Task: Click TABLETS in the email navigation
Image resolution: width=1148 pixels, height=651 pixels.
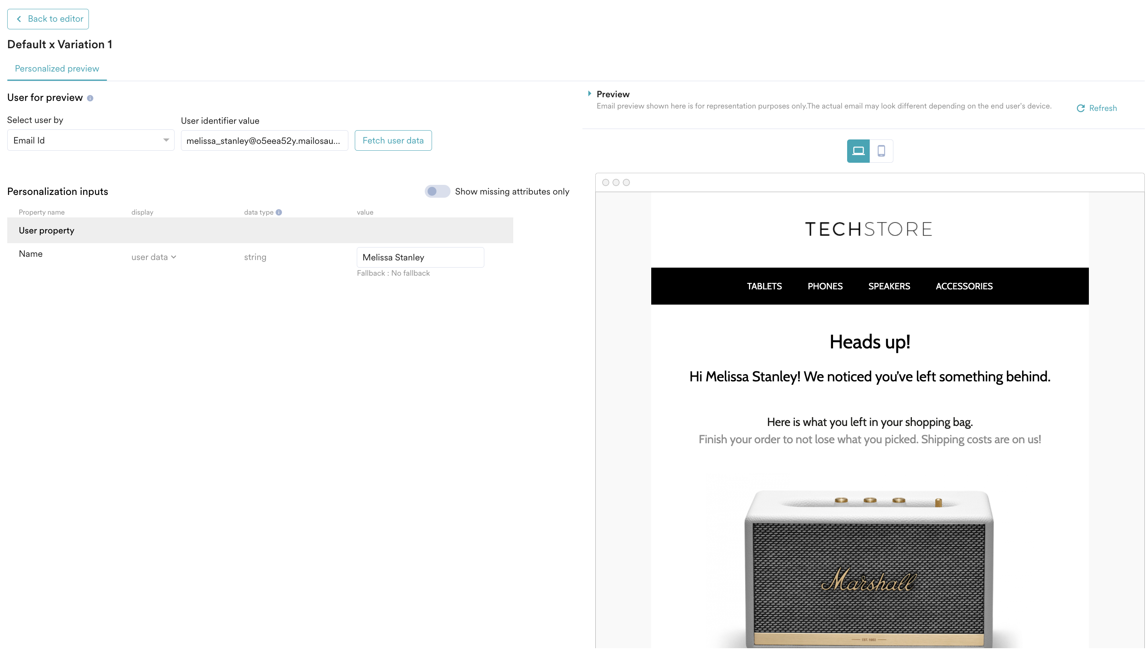Action: point(764,286)
